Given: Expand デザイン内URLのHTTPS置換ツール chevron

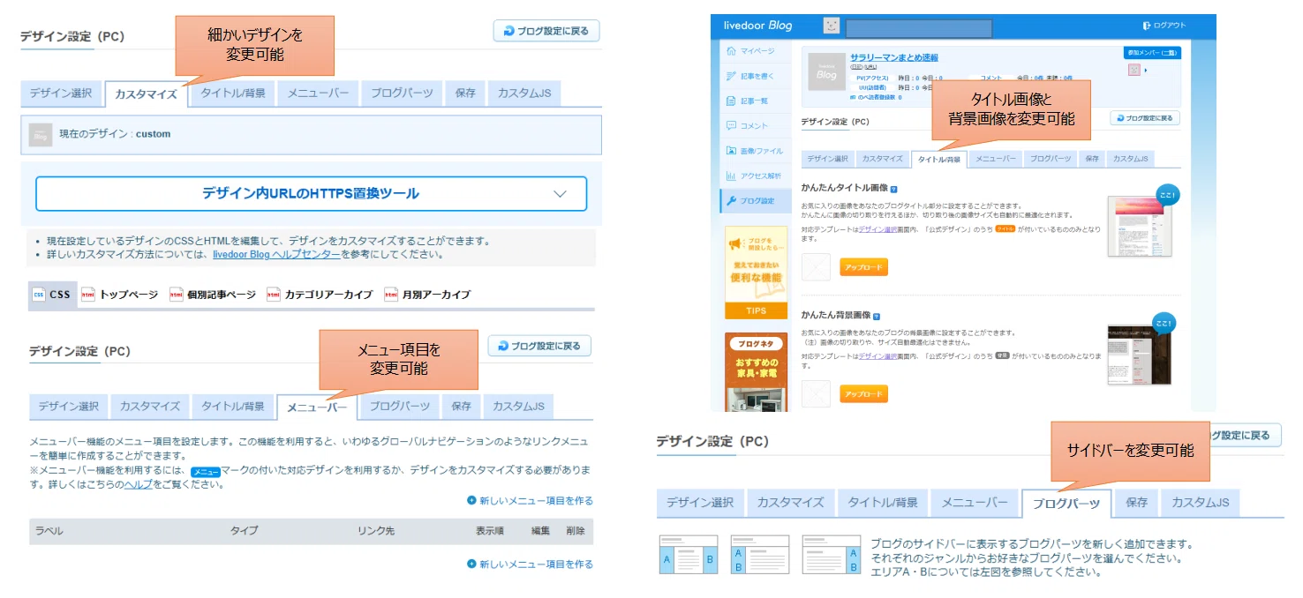Looking at the screenshot, I should [x=560, y=194].
